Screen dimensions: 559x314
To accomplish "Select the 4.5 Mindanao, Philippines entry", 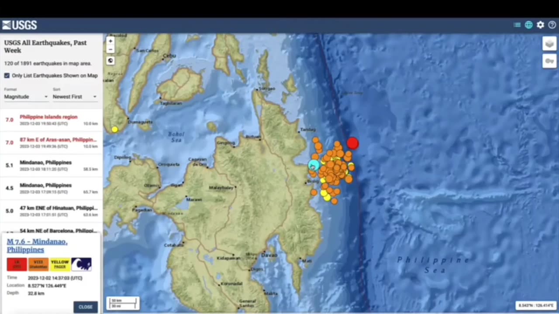I will pos(51,188).
